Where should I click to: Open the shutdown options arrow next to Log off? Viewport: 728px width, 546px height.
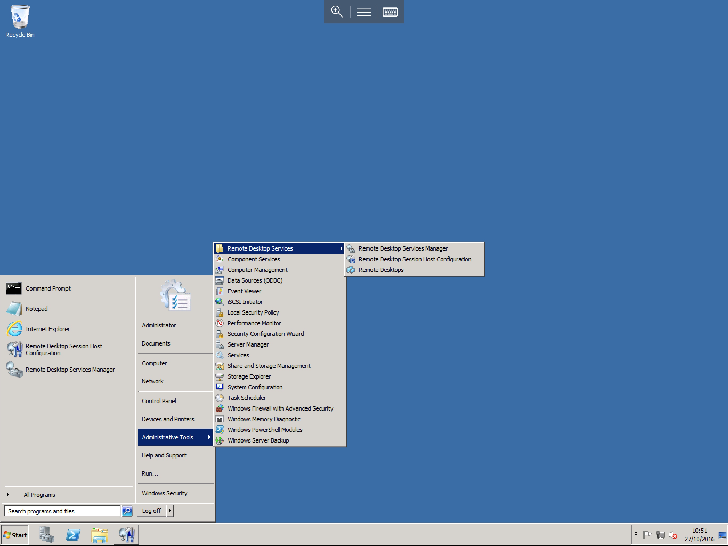point(170,511)
